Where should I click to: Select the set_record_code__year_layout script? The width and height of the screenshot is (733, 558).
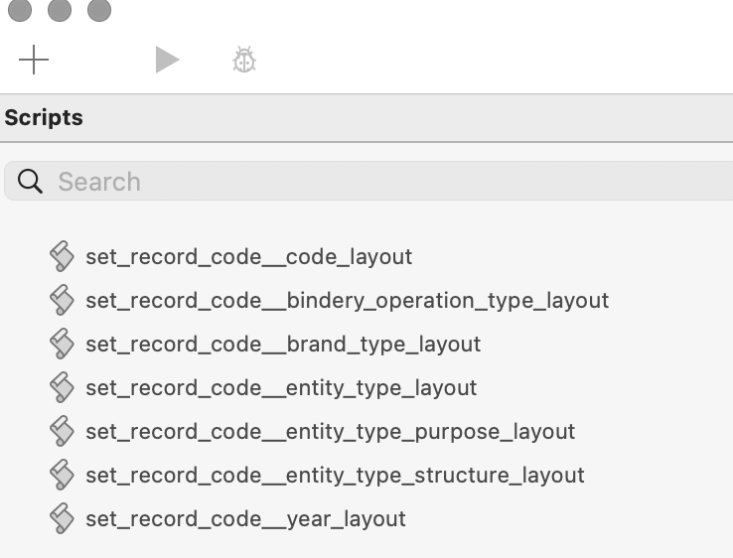click(x=245, y=519)
